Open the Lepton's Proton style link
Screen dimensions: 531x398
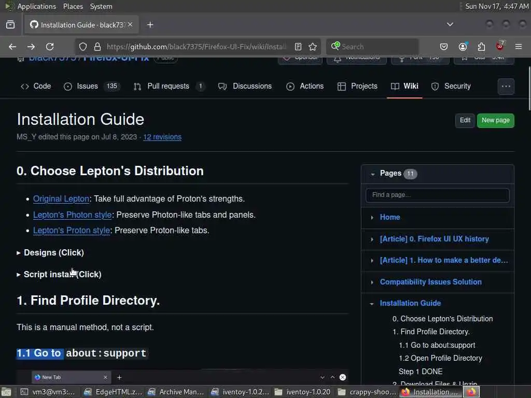click(72, 231)
